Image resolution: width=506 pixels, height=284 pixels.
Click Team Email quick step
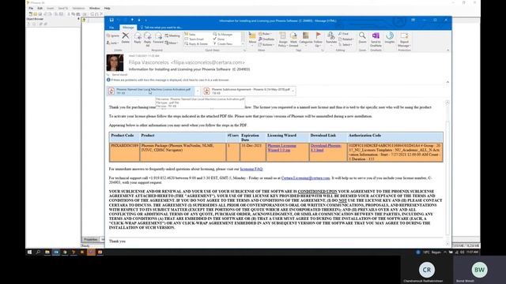coord(194,39)
